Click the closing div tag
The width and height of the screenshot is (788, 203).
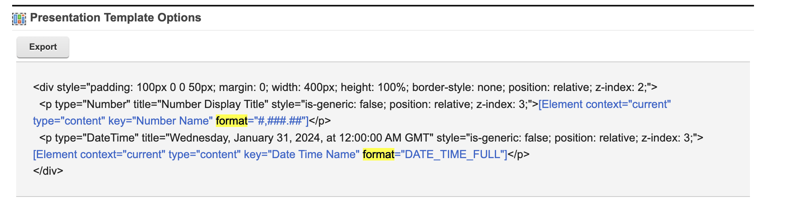point(48,171)
